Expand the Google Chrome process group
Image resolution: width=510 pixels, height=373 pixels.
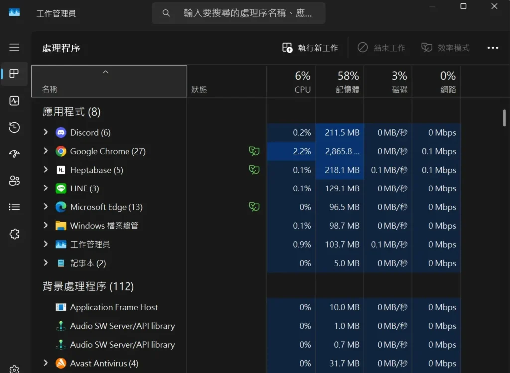click(x=45, y=151)
